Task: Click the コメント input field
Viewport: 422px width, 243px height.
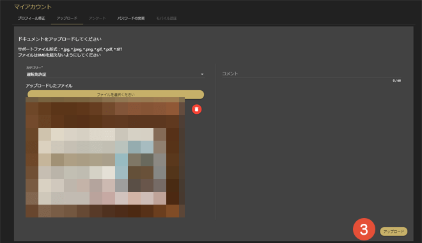Action: [x=311, y=74]
